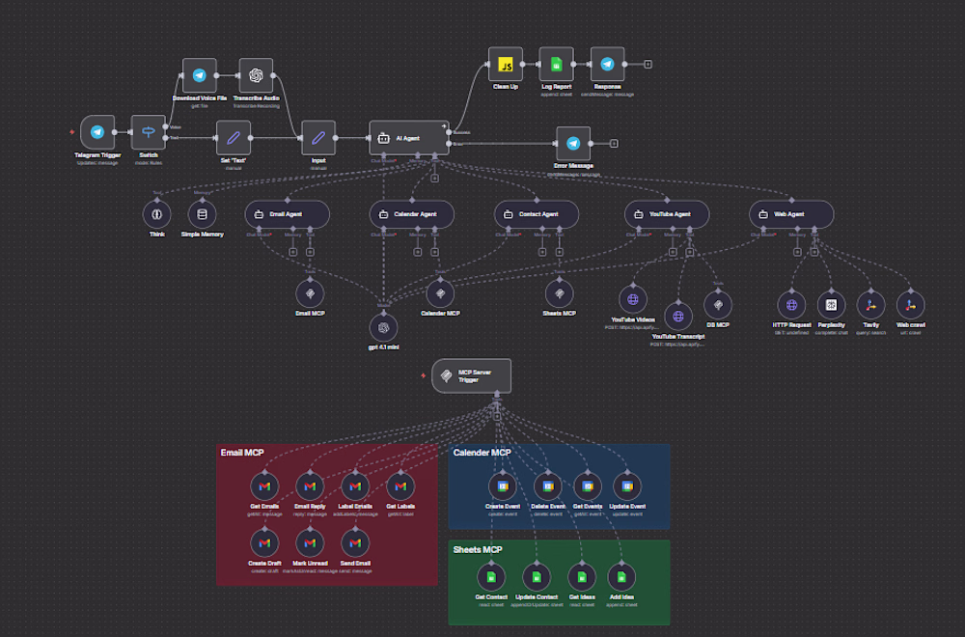Select the Transcribe Audio OpenAI node
The image size is (965, 637).
click(x=256, y=75)
